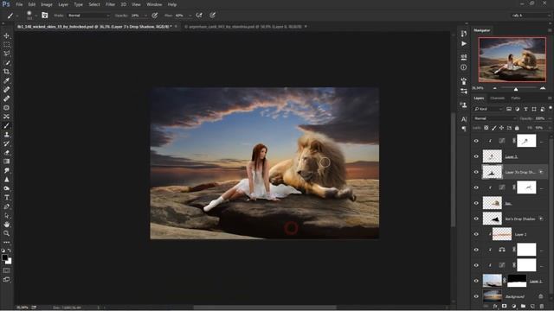The width and height of the screenshot is (554, 311).
Task: Select the Quick Selection tool
Action: pyautogui.click(x=6, y=63)
